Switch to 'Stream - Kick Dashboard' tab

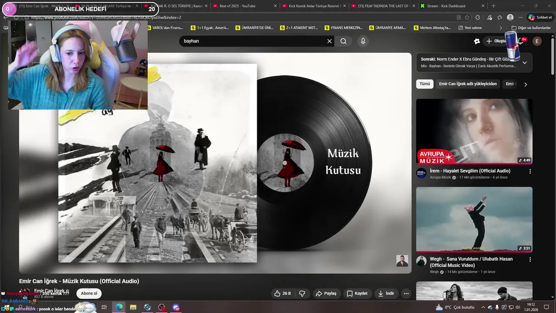click(452, 6)
